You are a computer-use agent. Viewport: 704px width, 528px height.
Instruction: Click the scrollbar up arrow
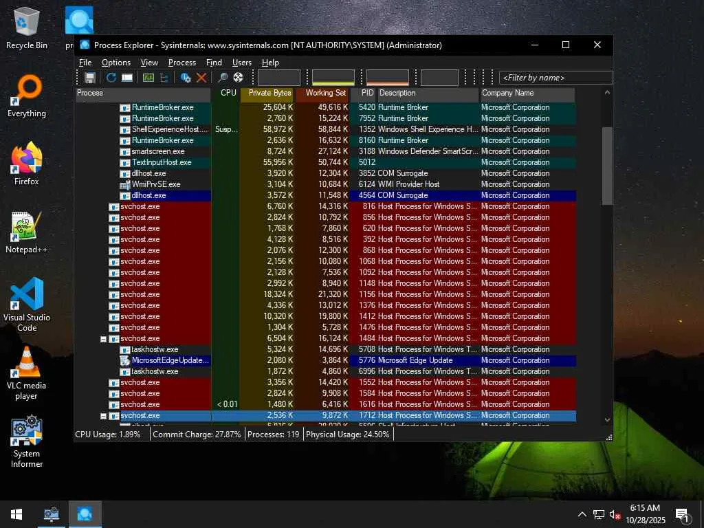point(607,93)
